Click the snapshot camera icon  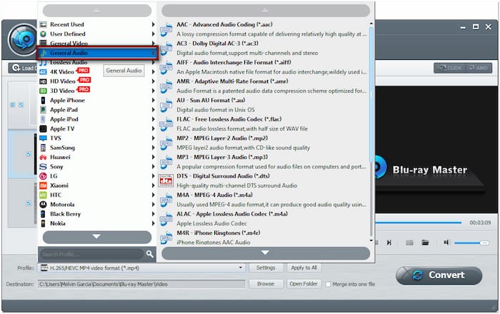tap(410, 243)
